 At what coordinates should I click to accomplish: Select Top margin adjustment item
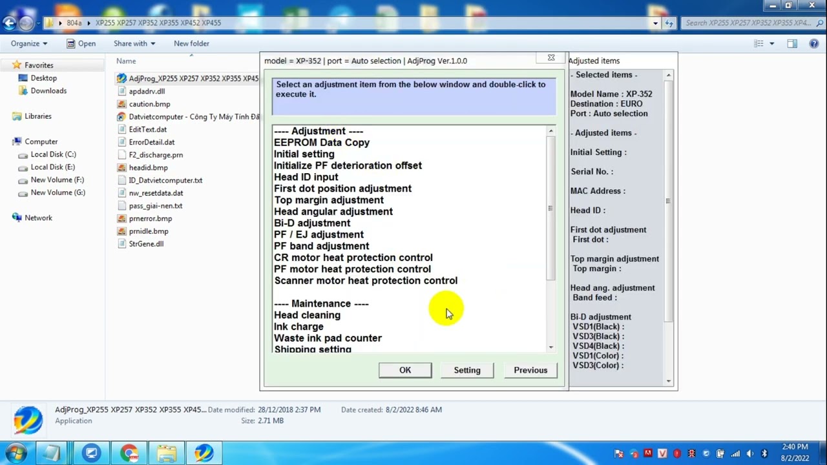(x=329, y=200)
